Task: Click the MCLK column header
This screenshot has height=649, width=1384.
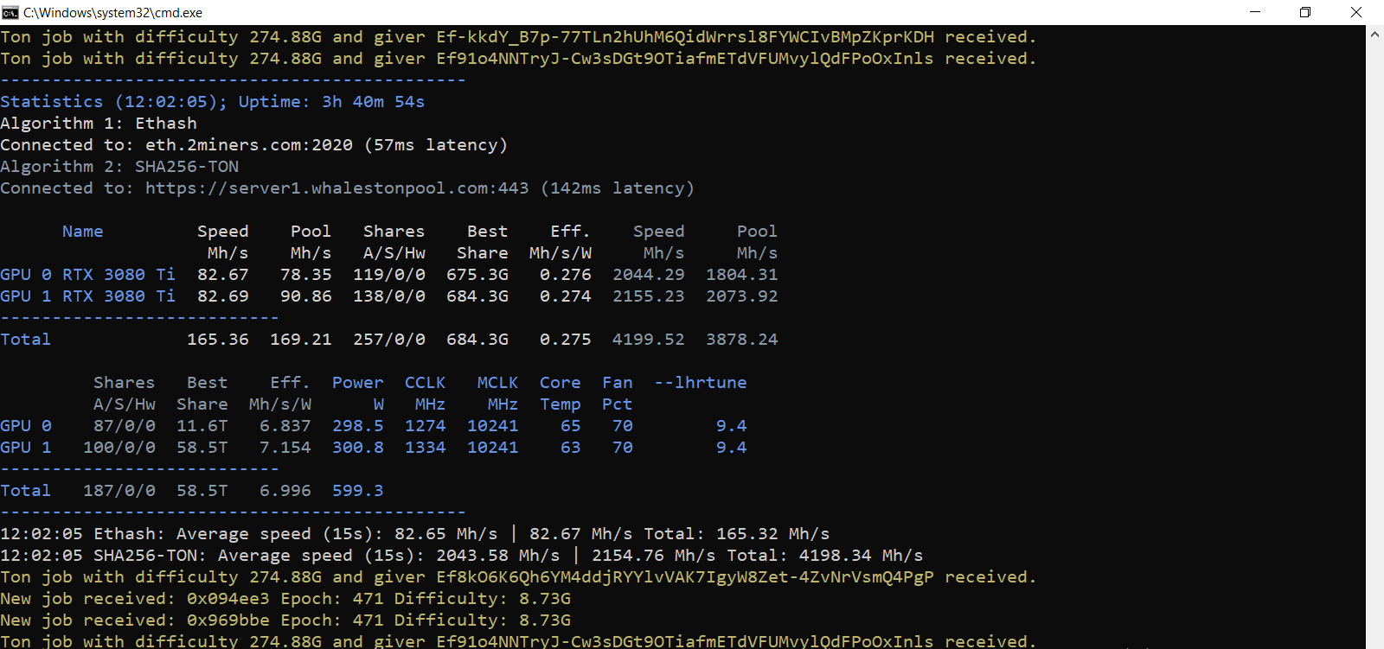Action: click(x=497, y=383)
